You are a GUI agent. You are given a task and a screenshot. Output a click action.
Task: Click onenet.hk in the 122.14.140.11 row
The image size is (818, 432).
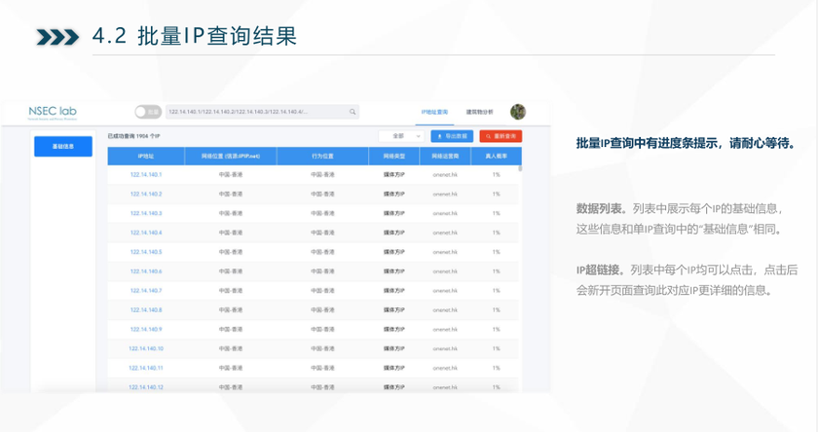445,368
